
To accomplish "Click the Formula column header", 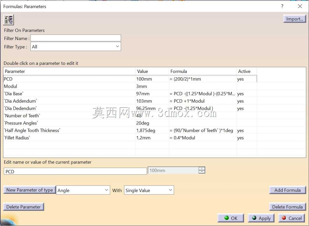I will tap(203, 71).
